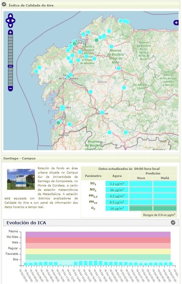
Task: Select the marker between Santiago and Ourense
Action: [91, 92]
